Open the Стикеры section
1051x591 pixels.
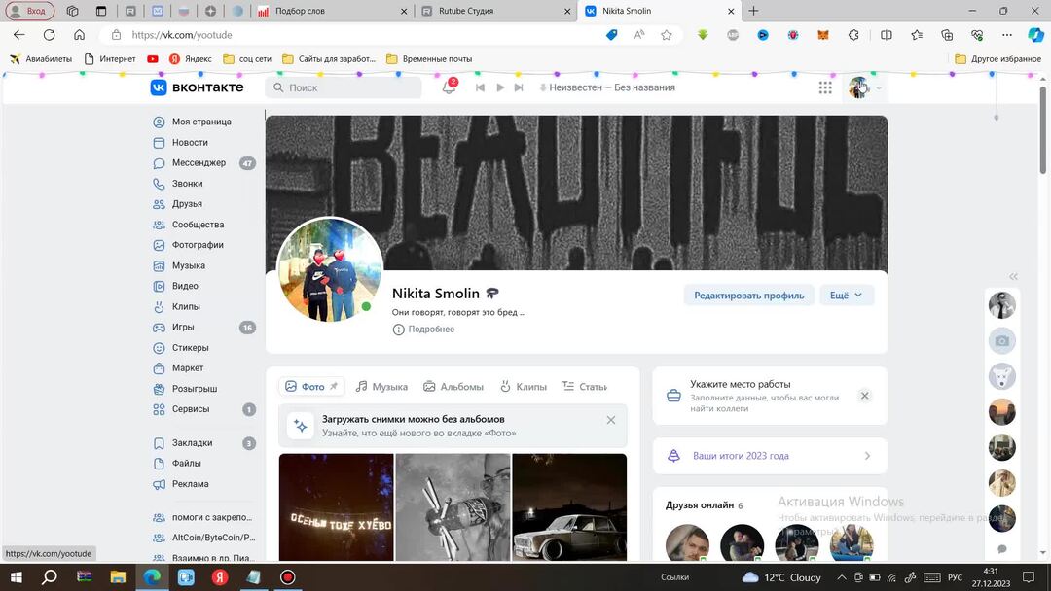(181, 348)
